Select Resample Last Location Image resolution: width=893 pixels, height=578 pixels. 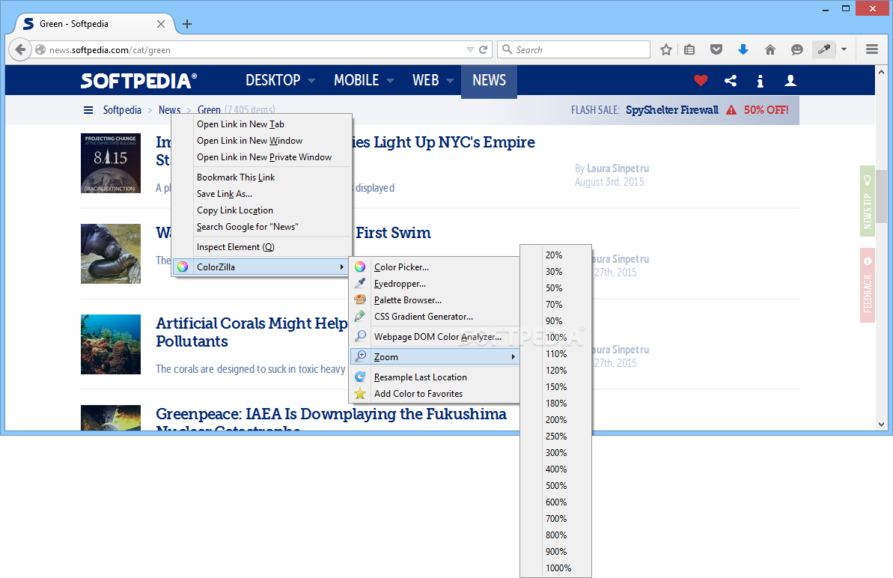click(435, 377)
